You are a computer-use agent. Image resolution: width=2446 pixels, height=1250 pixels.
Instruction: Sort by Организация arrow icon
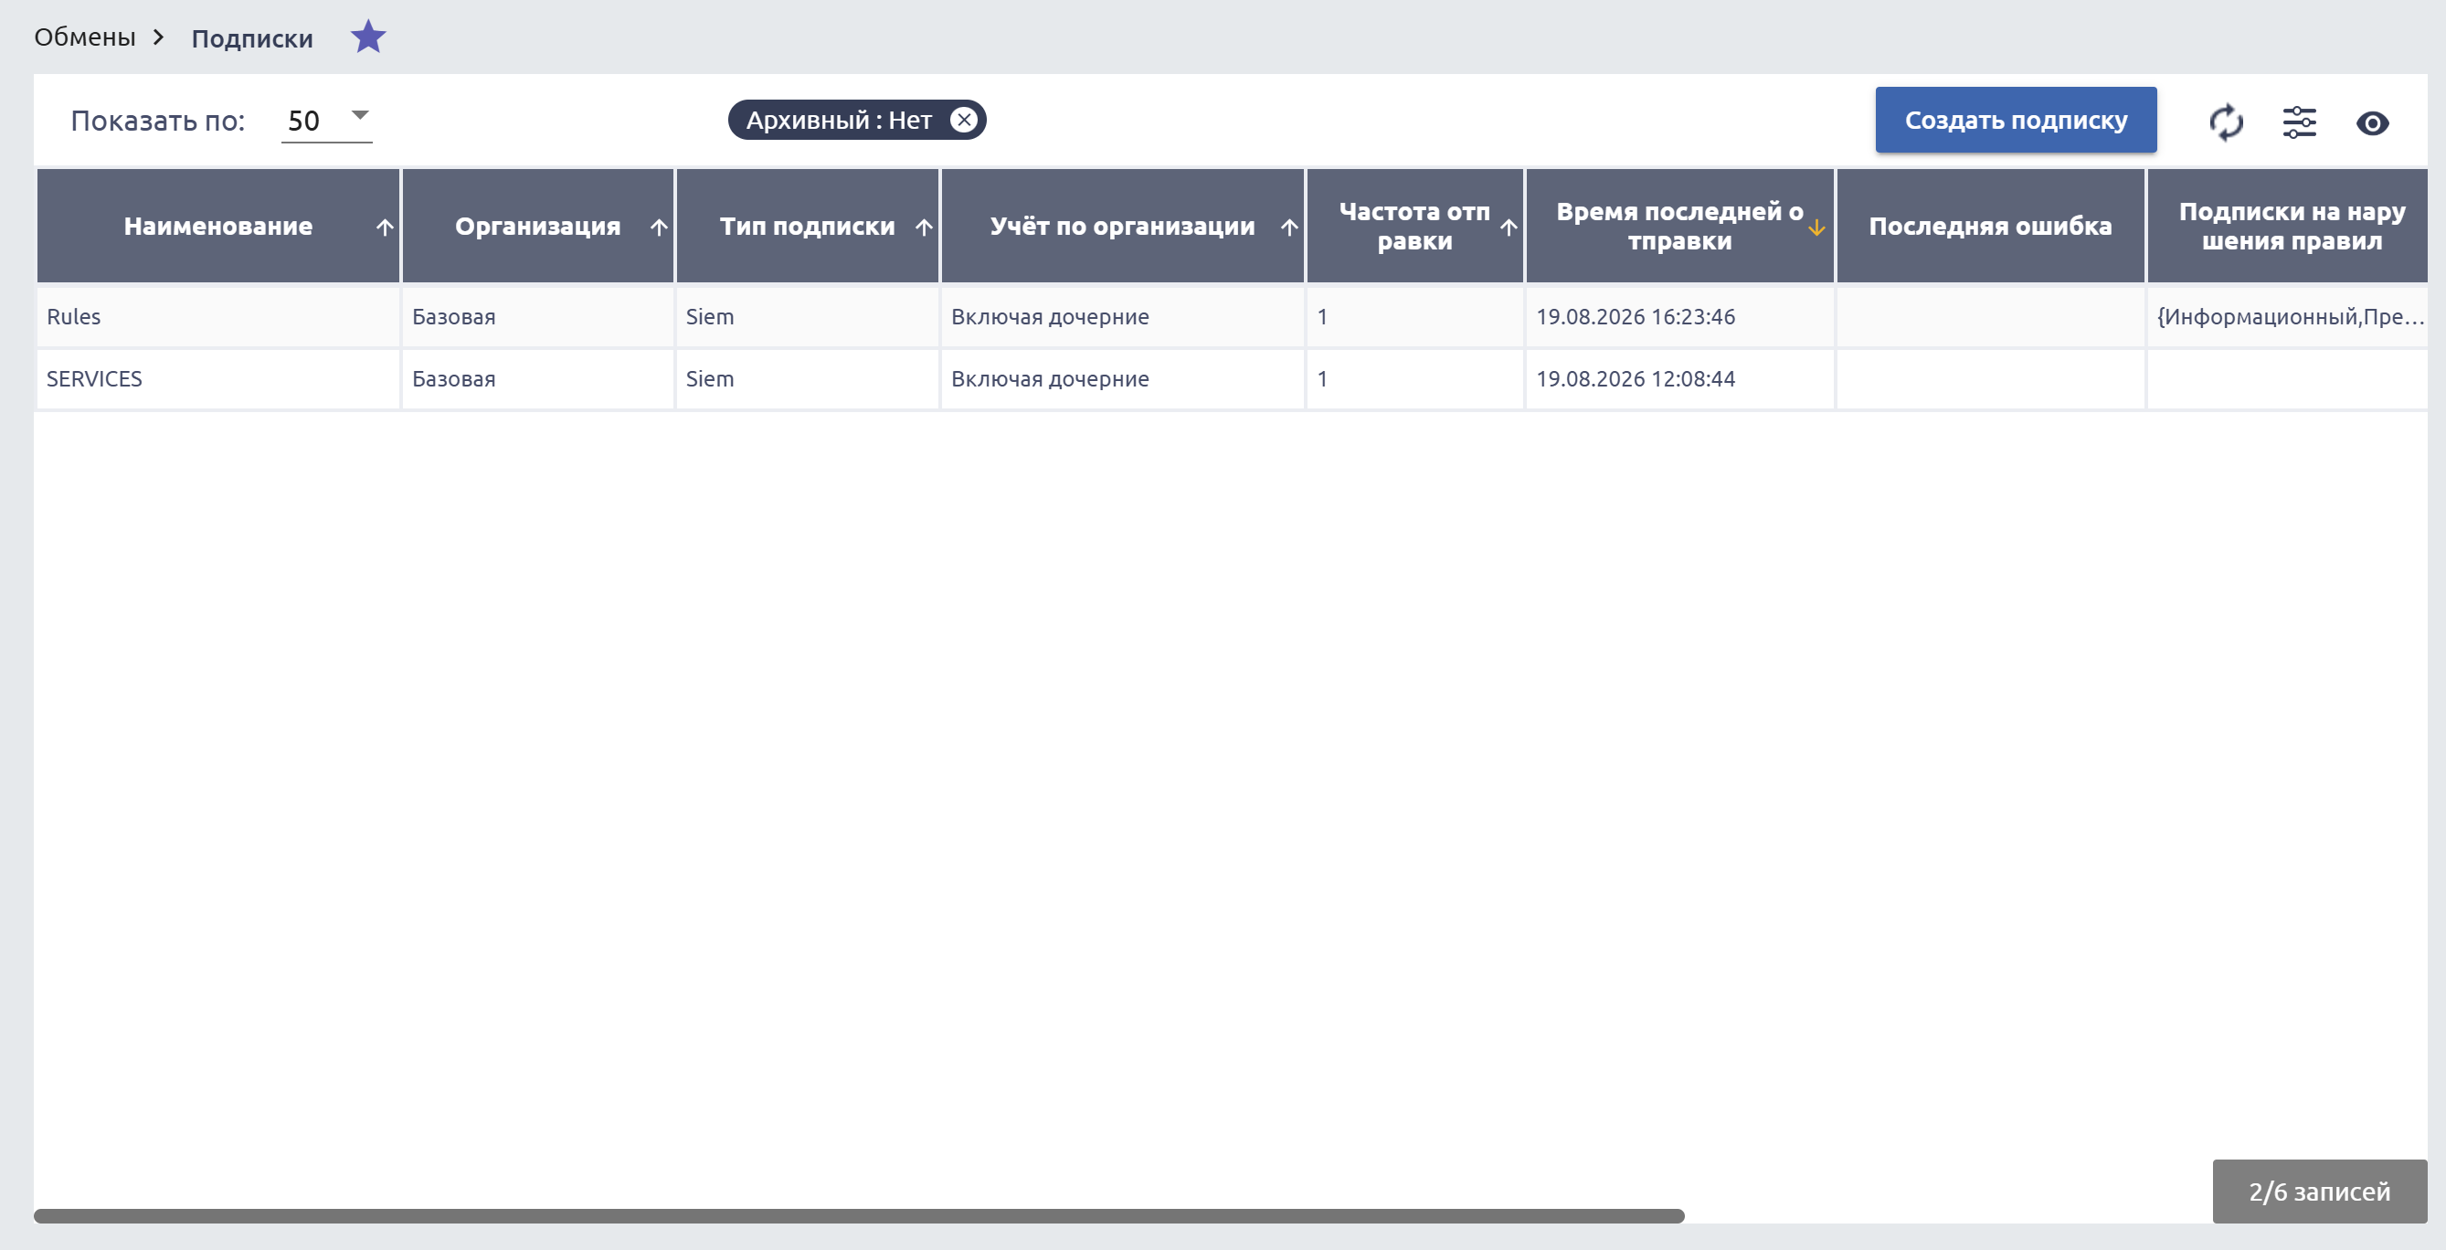(659, 227)
